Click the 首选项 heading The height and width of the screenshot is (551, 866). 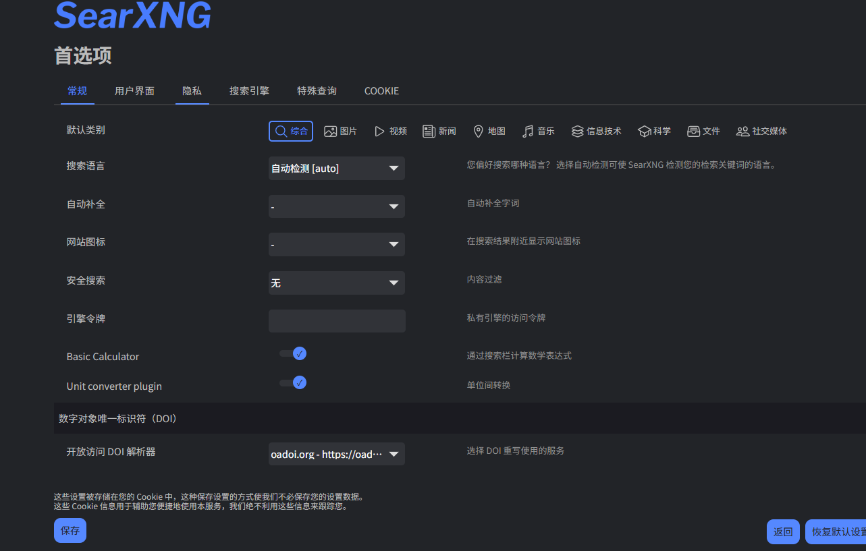coord(83,56)
